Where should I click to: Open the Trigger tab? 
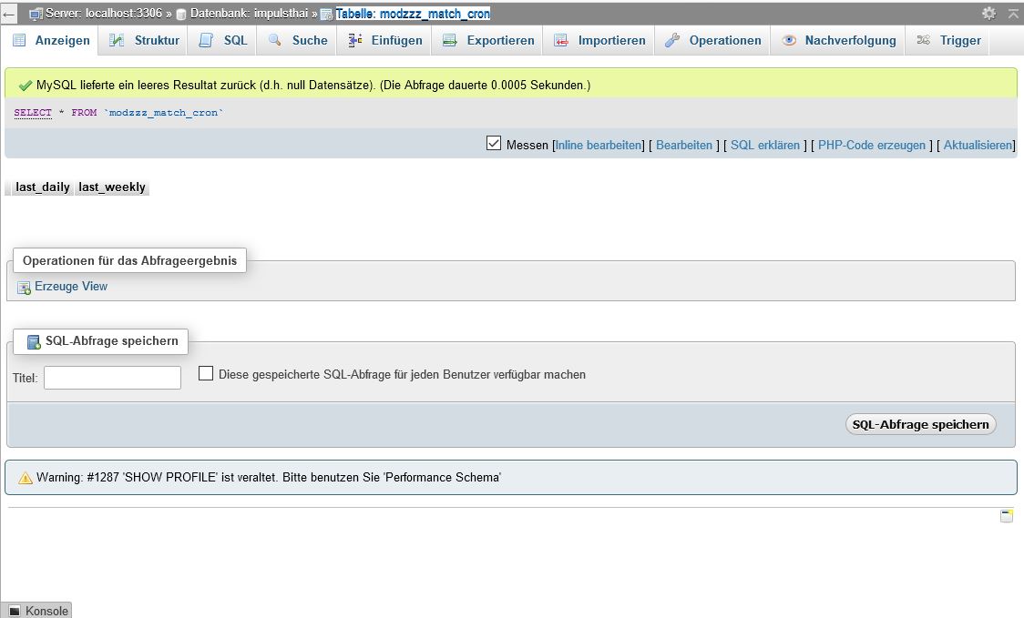(949, 40)
